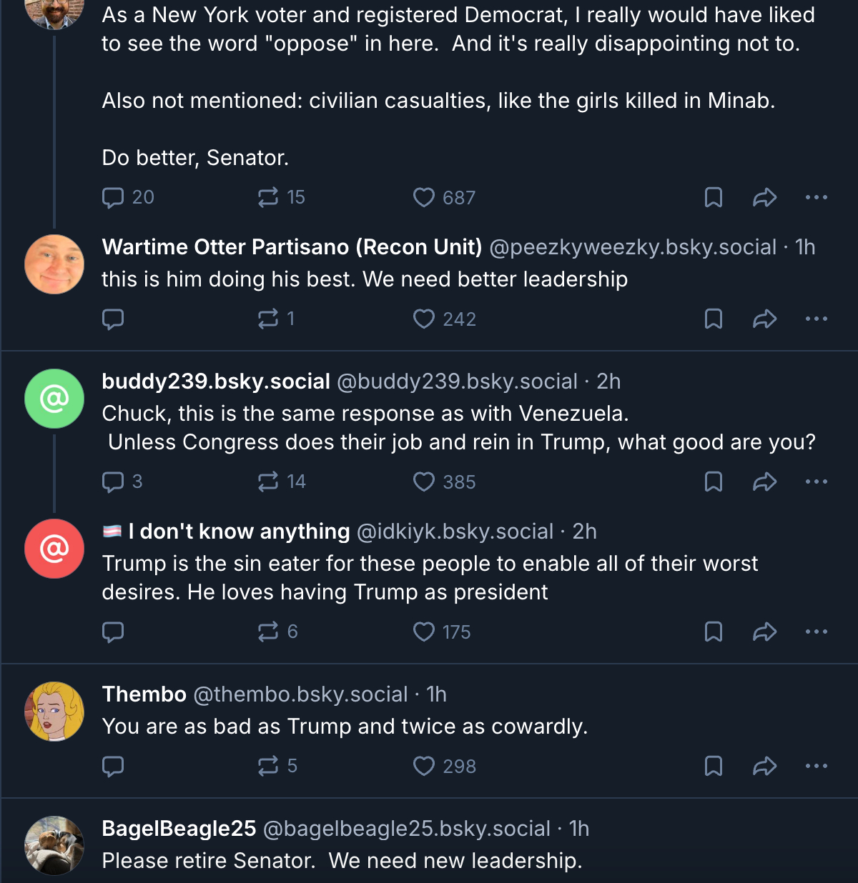Repost buddy239's post about Venezuela
858x883 pixels.
pyautogui.click(x=268, y=482)
